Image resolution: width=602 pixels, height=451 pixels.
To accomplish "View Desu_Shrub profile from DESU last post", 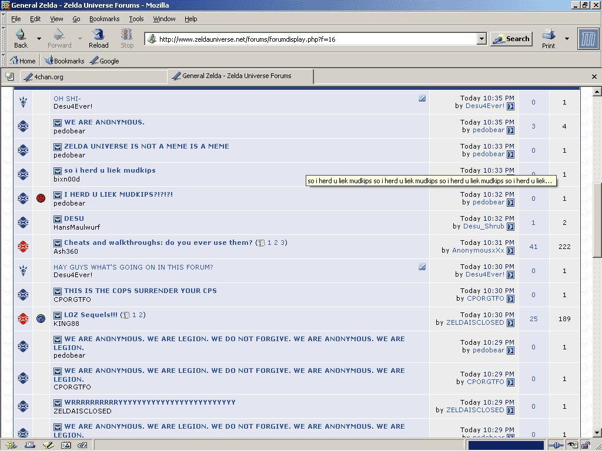I will click(483, 226).
